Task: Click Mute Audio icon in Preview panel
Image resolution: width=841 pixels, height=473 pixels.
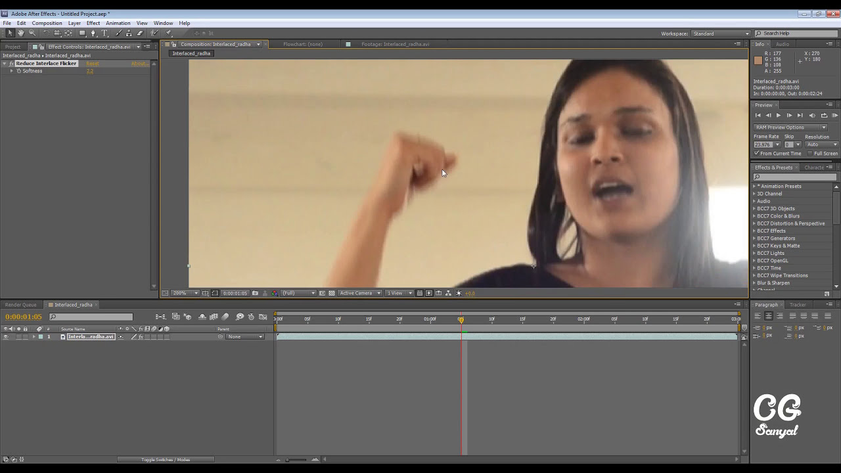Action: (x=812, y=115)
